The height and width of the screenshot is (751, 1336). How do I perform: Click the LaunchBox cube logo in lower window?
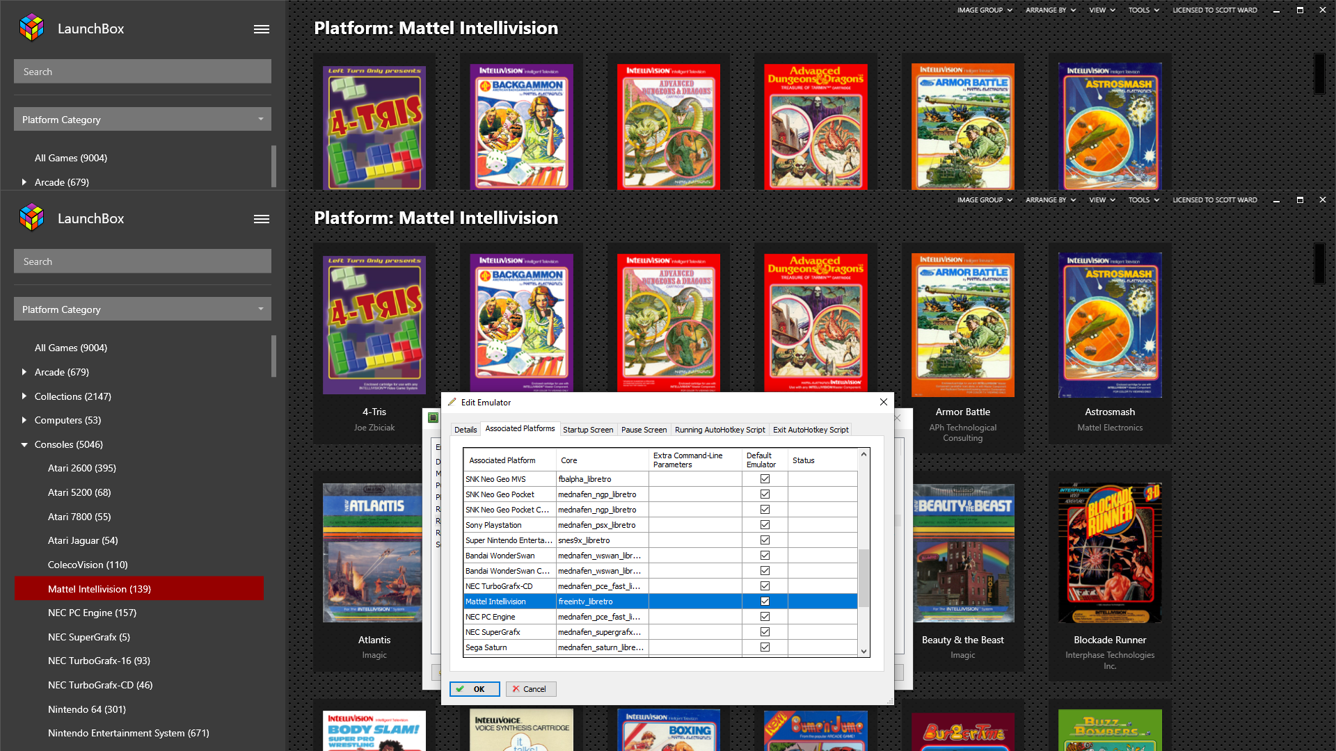pyautogui.click(x=32, y=218)
